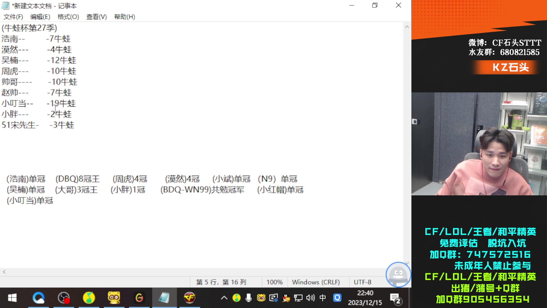Image resolution: width=547 pixels, height=308 pixels.
Task: Switch input method by clicking 中 indicator
Action: 322,298
